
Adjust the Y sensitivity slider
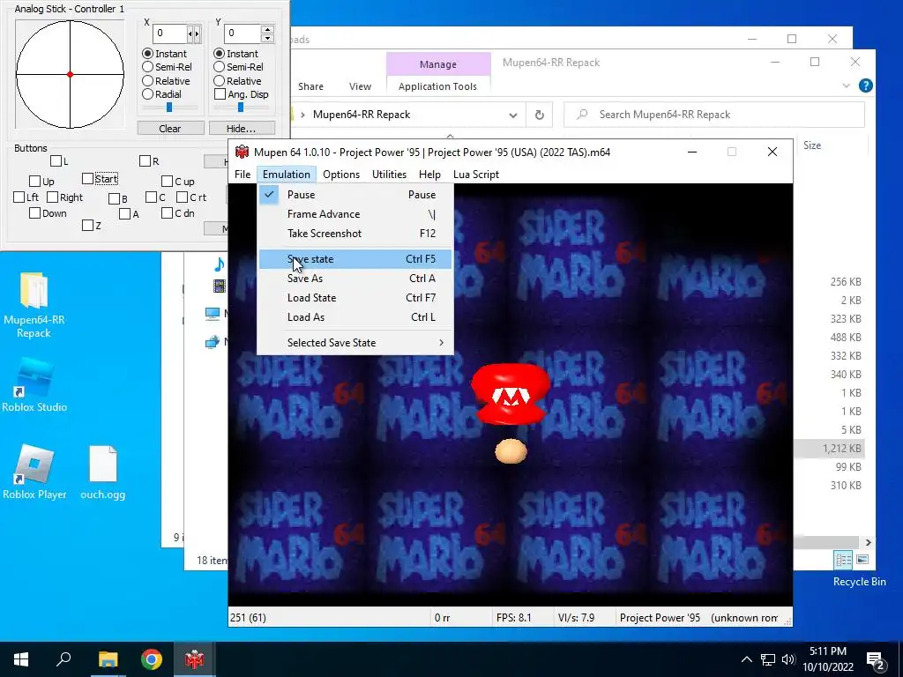click(x=241, y=107)
